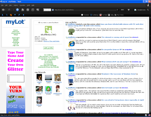
Task: Click the Forward arrow navigation button
Action: coord(9,10)
